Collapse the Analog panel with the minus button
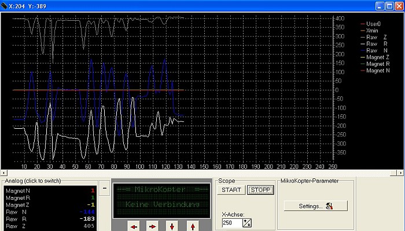405x231 pixels. [105, 188]
